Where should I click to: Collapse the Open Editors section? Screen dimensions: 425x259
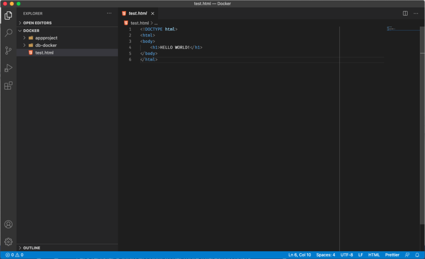pos(37,23)
